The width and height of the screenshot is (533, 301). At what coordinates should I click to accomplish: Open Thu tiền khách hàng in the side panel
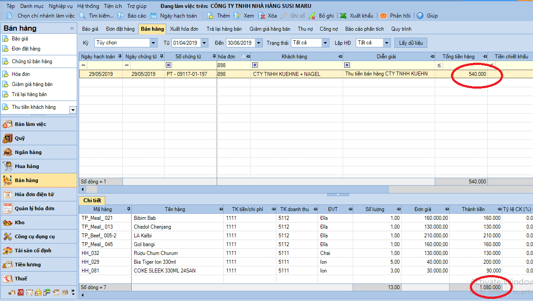(x=34, y=107)
